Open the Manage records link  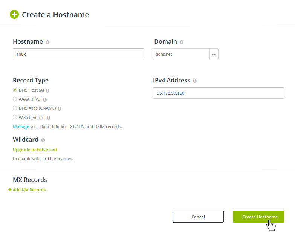(x=21, y=127)
